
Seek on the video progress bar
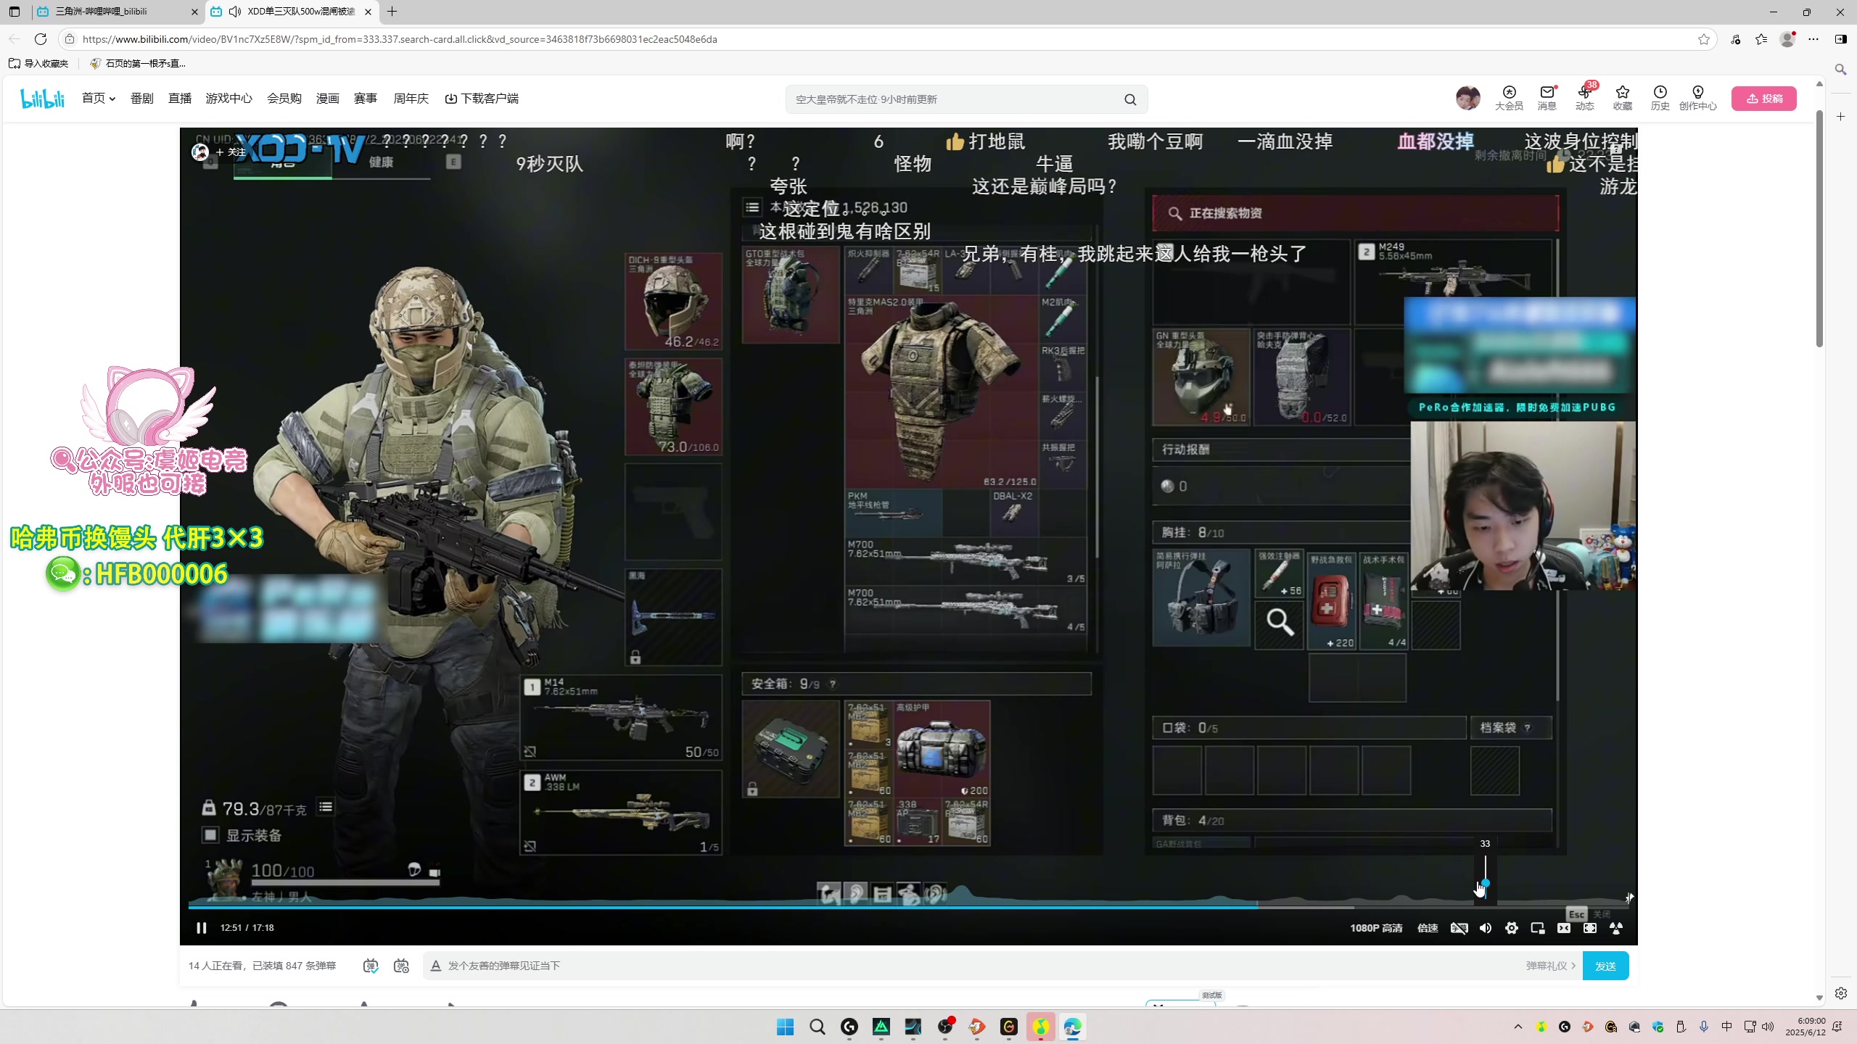(908, 906)
